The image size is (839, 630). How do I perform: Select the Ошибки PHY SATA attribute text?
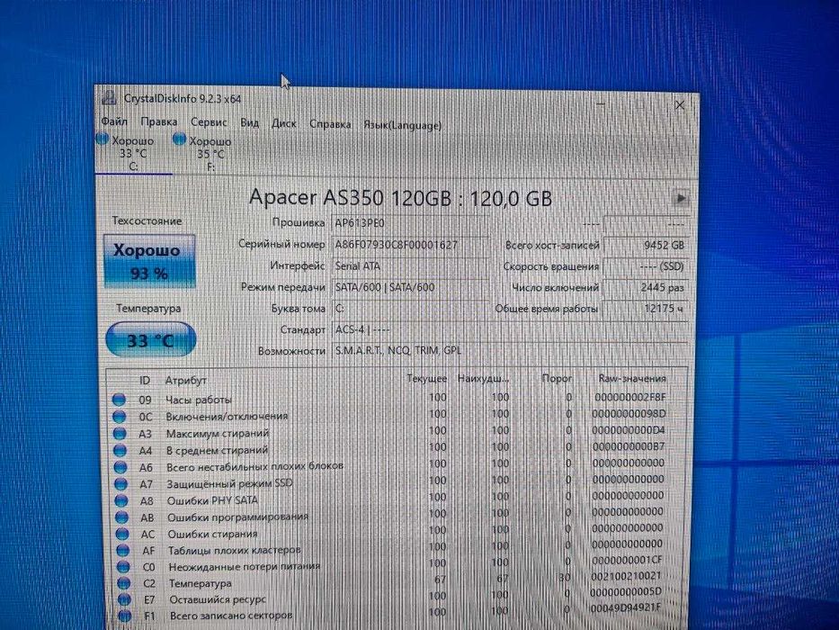[212, 500]
